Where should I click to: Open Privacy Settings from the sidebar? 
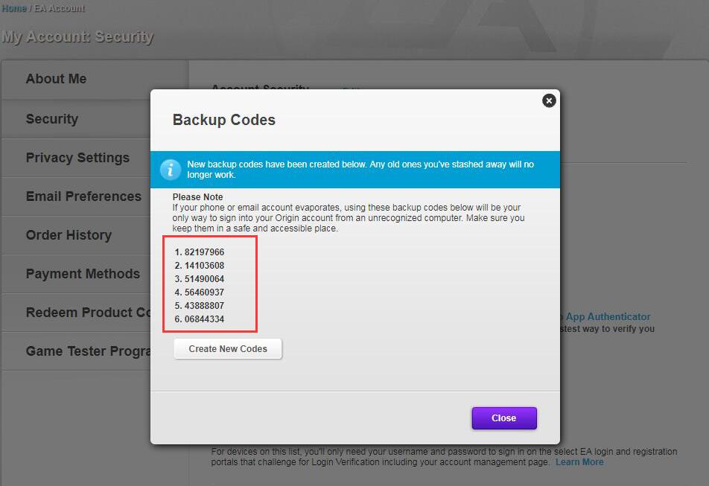point(77,158)
